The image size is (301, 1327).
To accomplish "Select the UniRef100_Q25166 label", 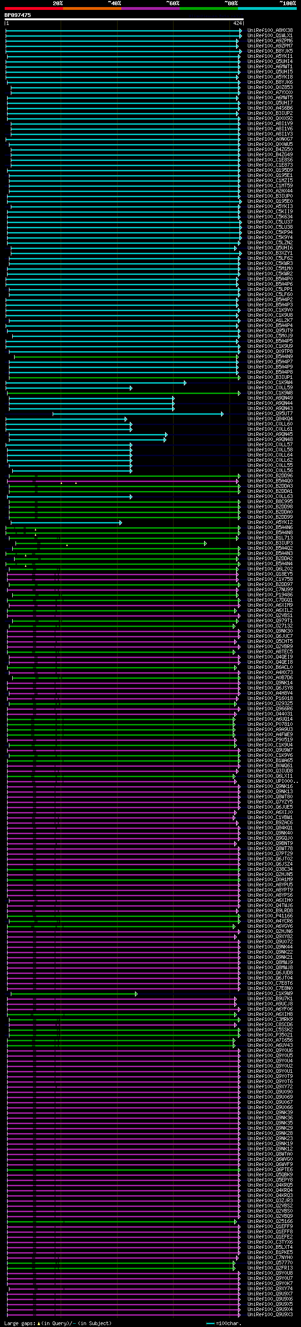I will [x=270, y=1222].
